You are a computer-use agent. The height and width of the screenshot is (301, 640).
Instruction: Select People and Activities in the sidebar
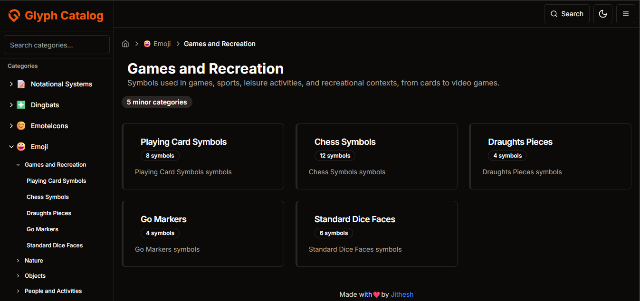click(54, 291)
